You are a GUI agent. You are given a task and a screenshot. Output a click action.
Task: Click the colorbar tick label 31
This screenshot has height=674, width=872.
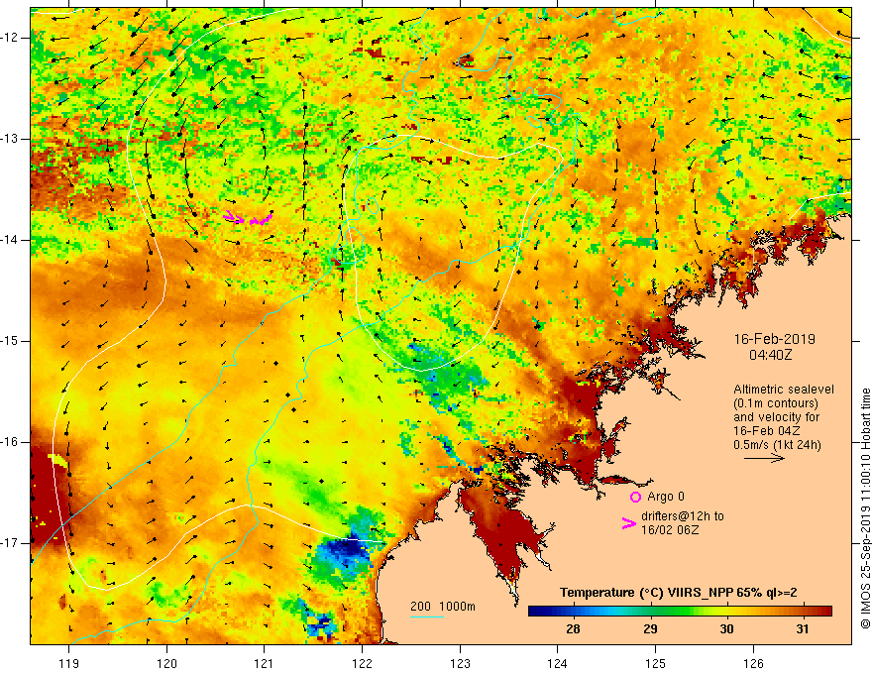[x=802, y=629]
